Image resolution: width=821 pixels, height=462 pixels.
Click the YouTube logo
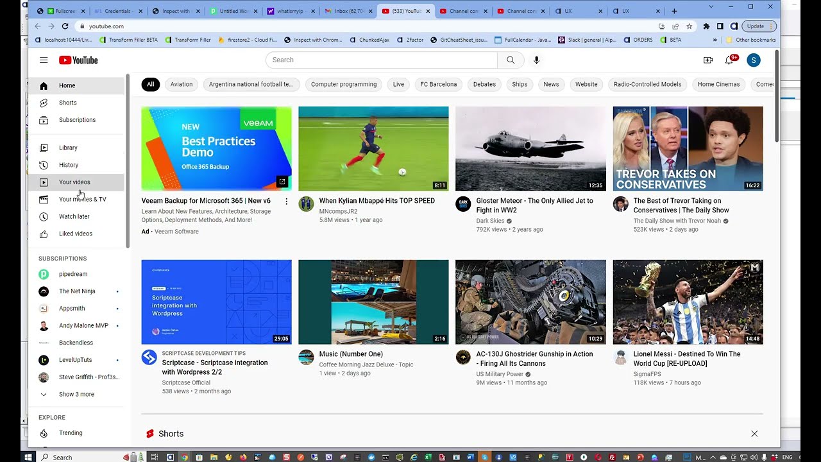(x=78, y=60)
